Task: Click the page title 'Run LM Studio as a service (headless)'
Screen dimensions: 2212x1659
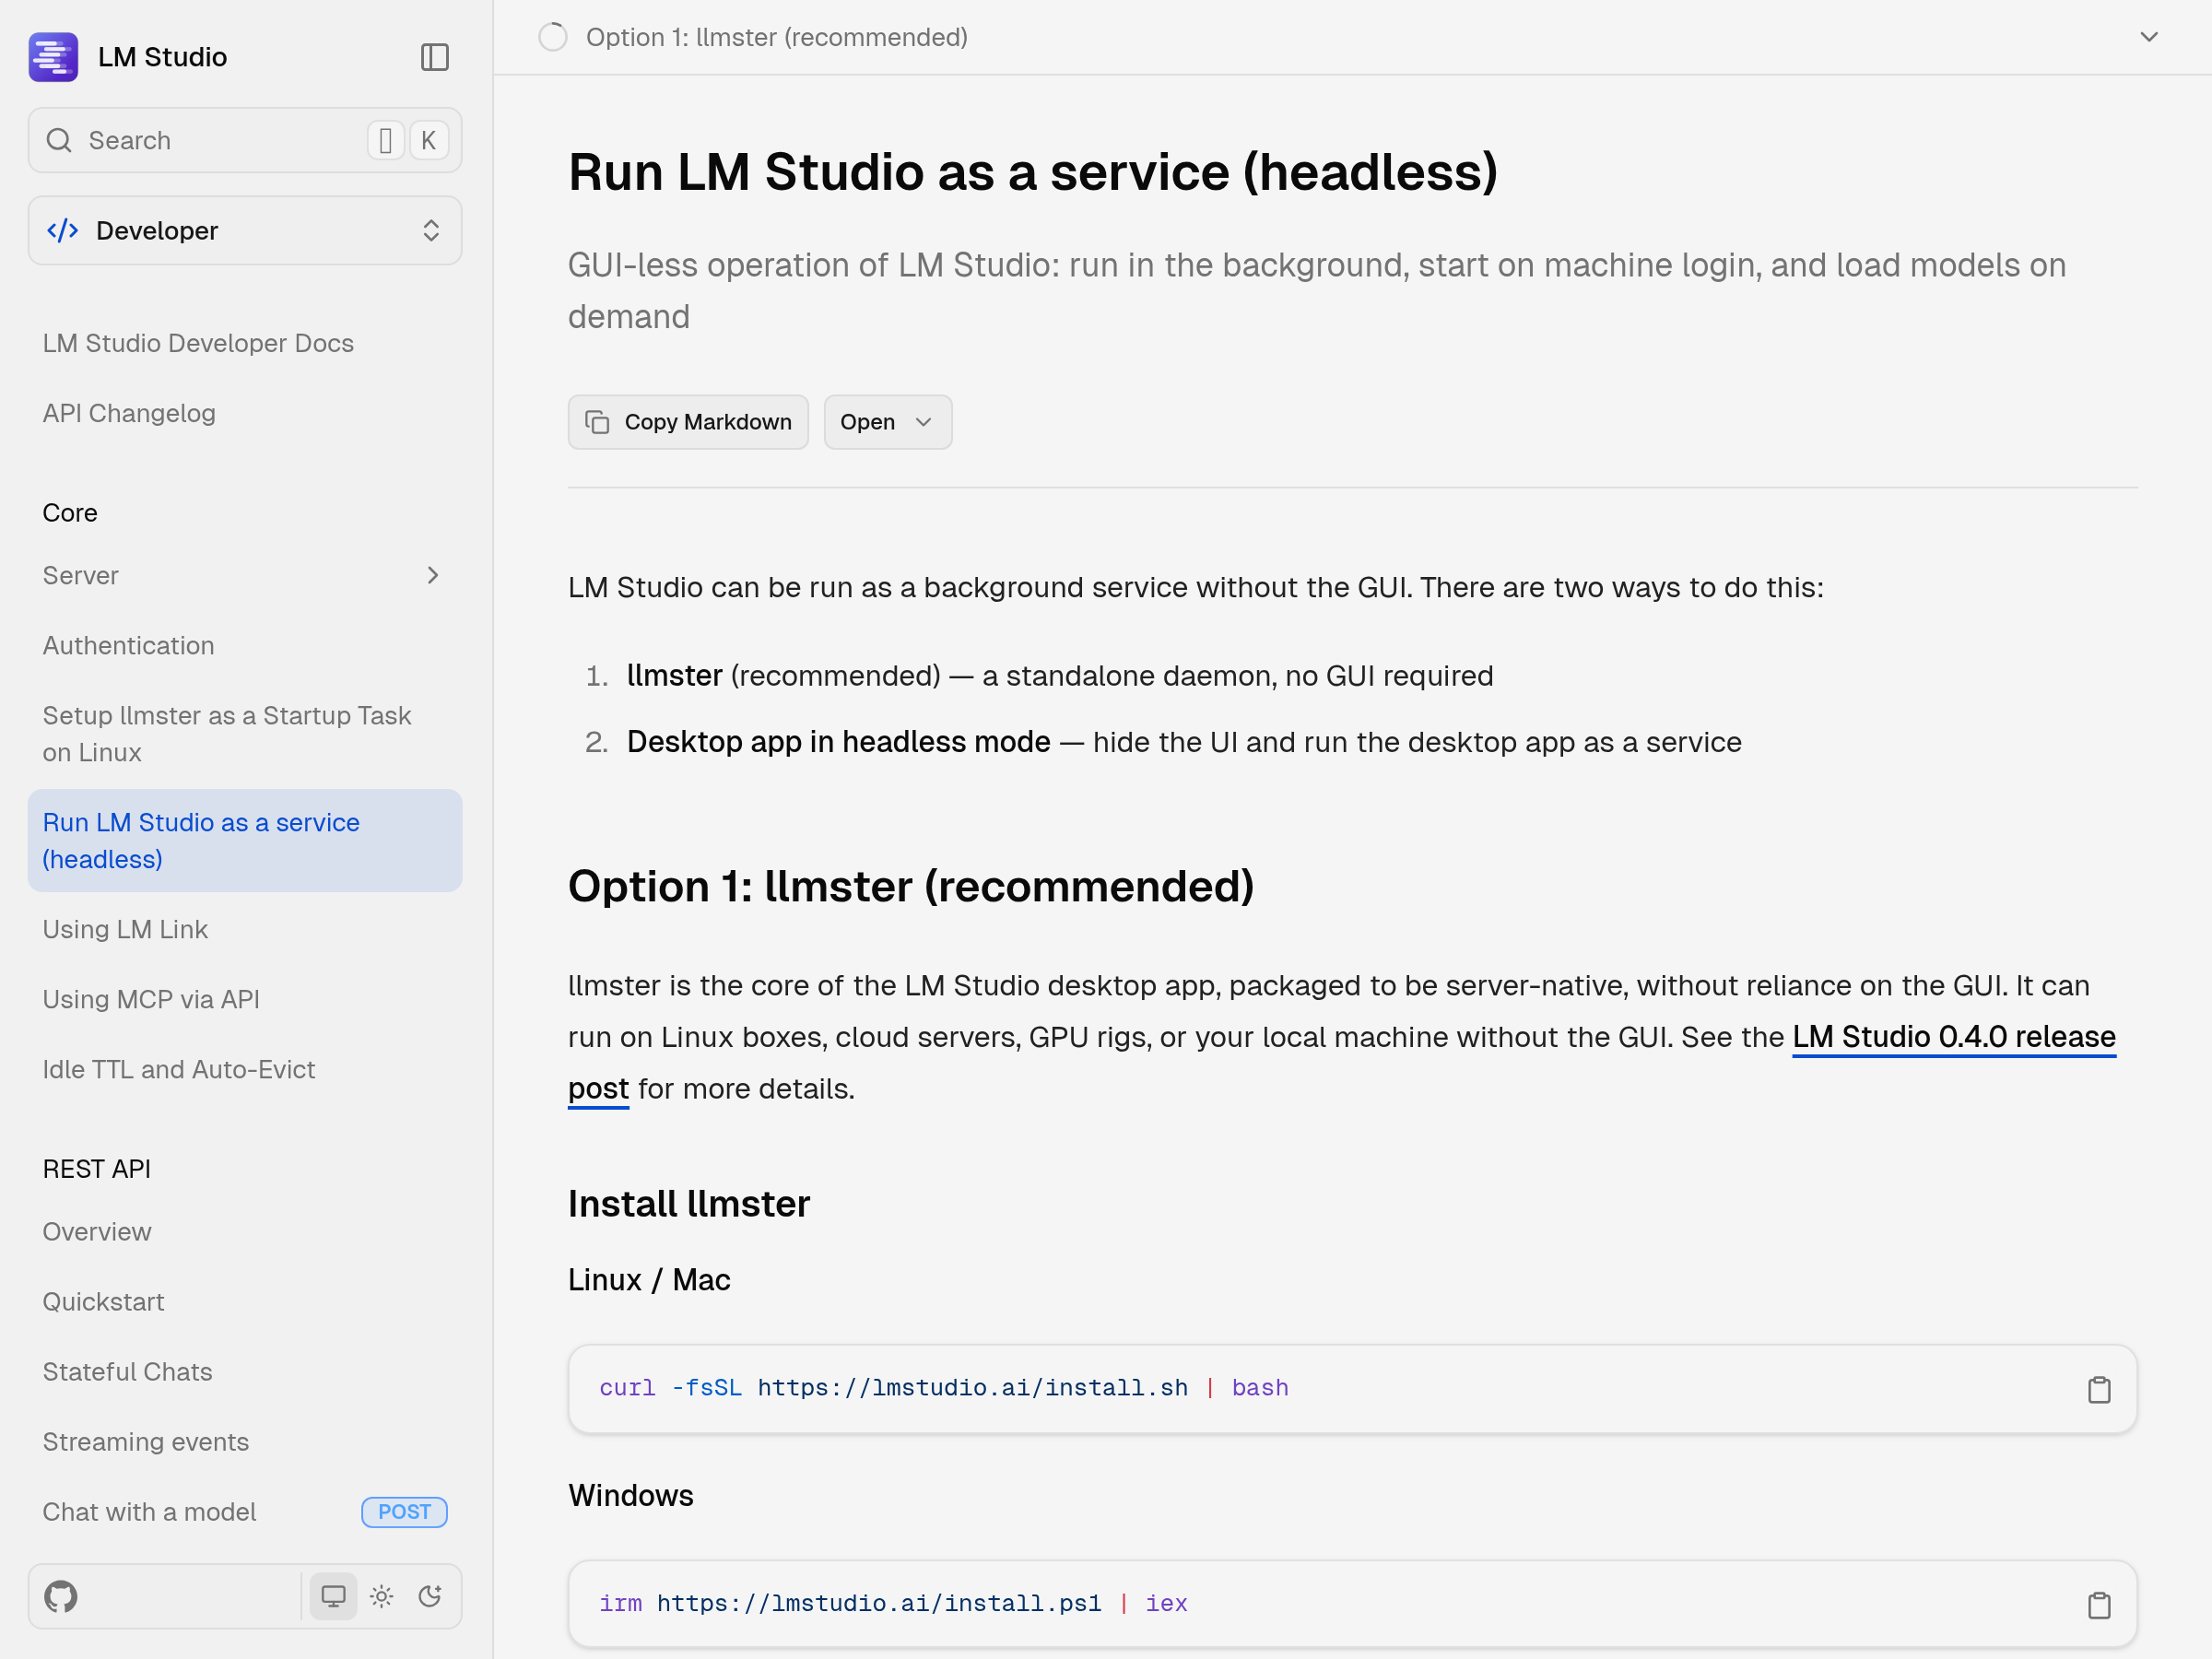Action: pos(1033,172)
